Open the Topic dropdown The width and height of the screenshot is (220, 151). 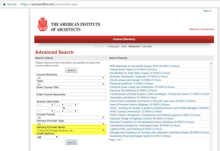click(71, 84)
